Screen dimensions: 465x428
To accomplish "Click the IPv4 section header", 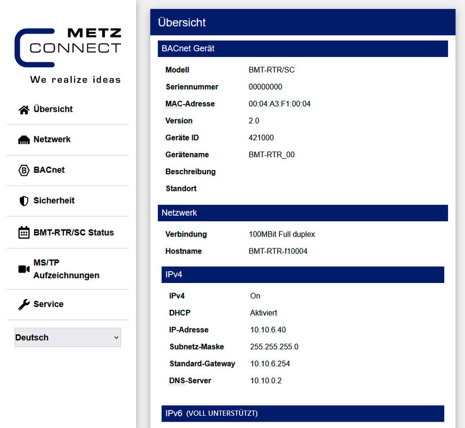I will pyautogui.click(x=302, y=274).
